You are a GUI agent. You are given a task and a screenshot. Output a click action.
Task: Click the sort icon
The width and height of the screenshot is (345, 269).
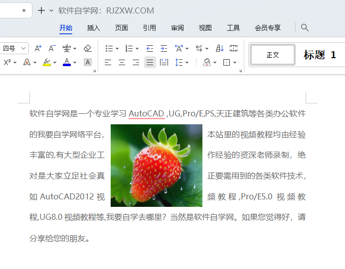219,48
